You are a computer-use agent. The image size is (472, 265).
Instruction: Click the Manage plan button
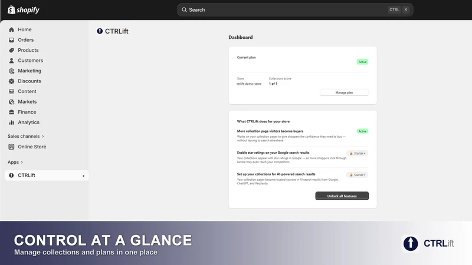coord(344,92)
